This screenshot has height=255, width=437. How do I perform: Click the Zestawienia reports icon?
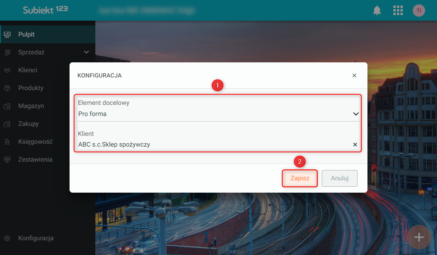(x=7, y=159)
